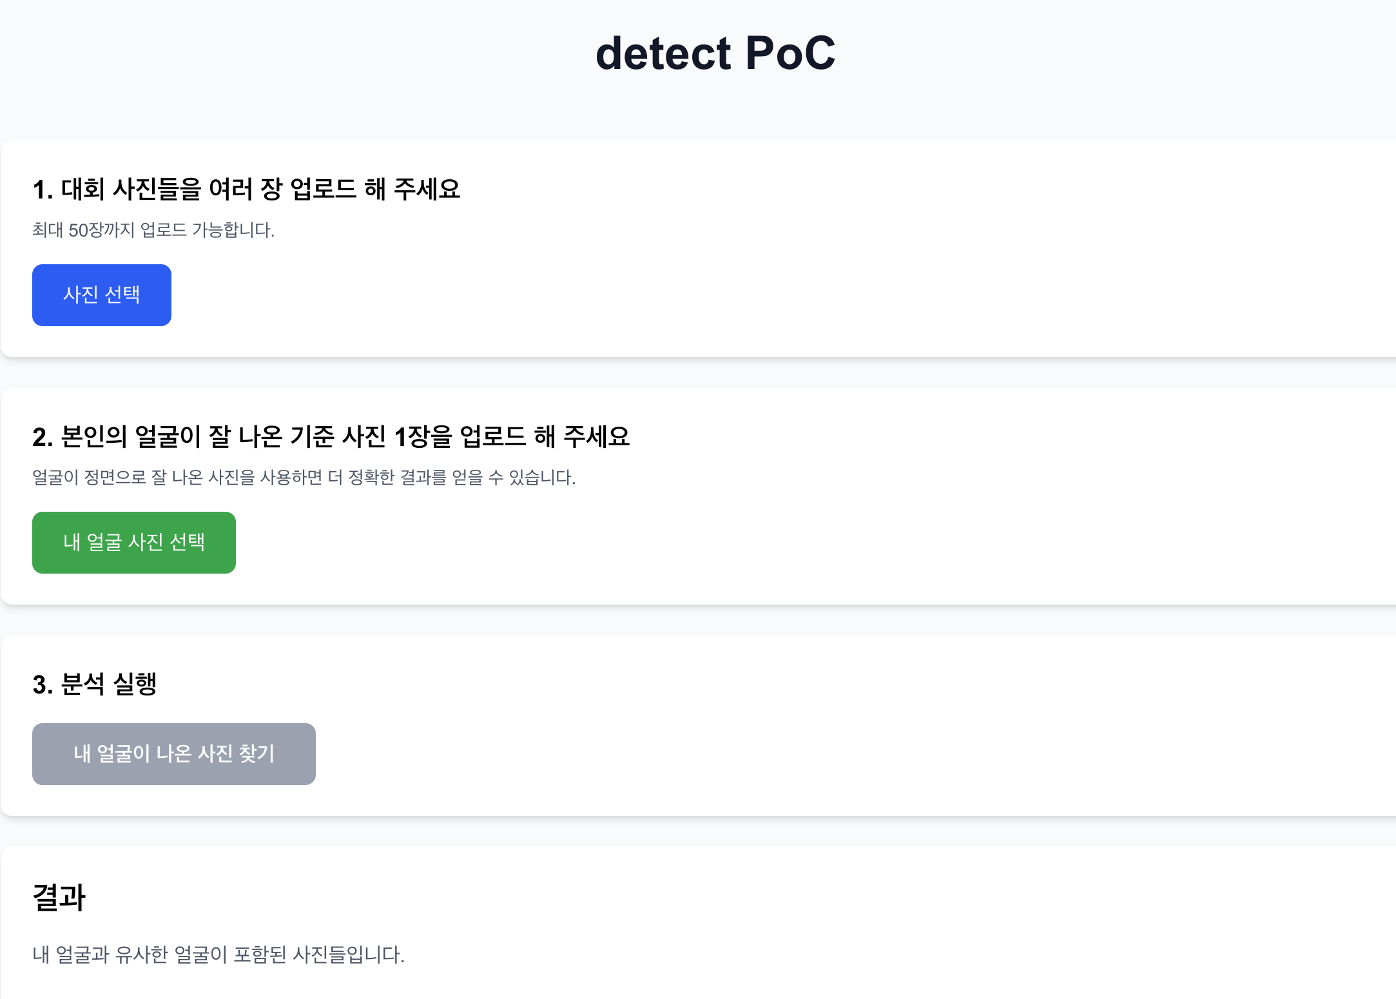Click the section heading about uploading contest photos
This screenshot has width=1396, height=999.
tap(247, 189)
